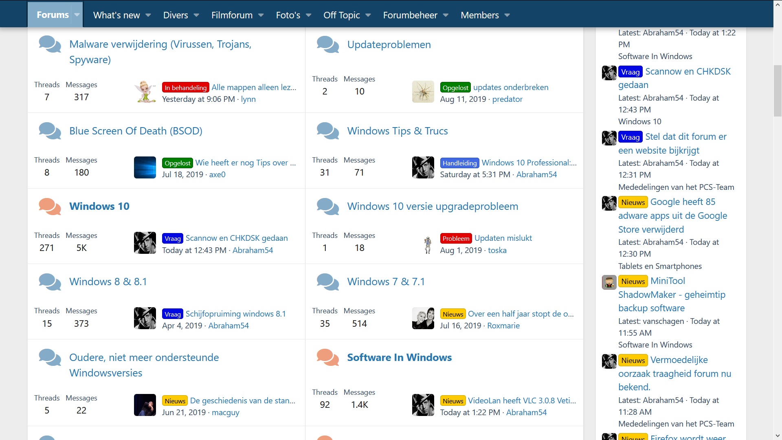Click the Malware verwijdering forum bubble icon

pyautogui.click(x=50, y=44)
